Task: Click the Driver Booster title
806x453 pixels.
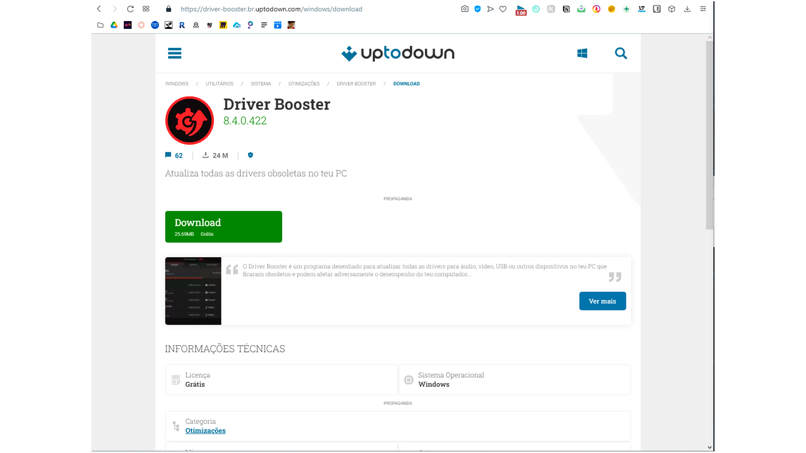Action: click(x=277, y=104)
